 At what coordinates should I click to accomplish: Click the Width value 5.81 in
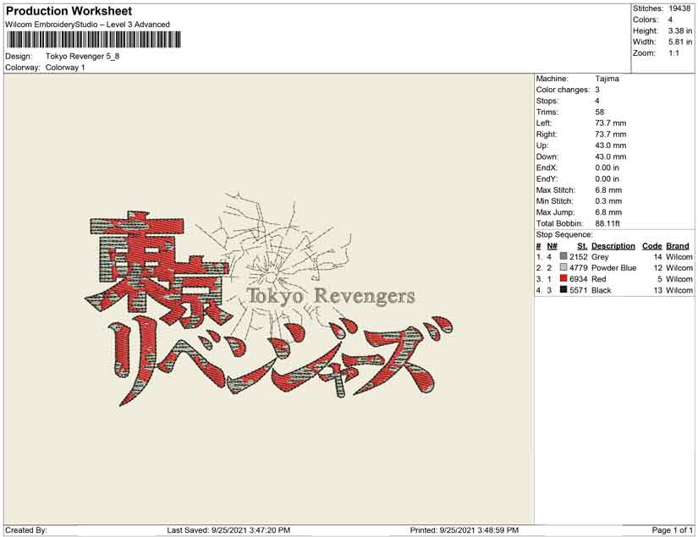click(x=679, y=41)
